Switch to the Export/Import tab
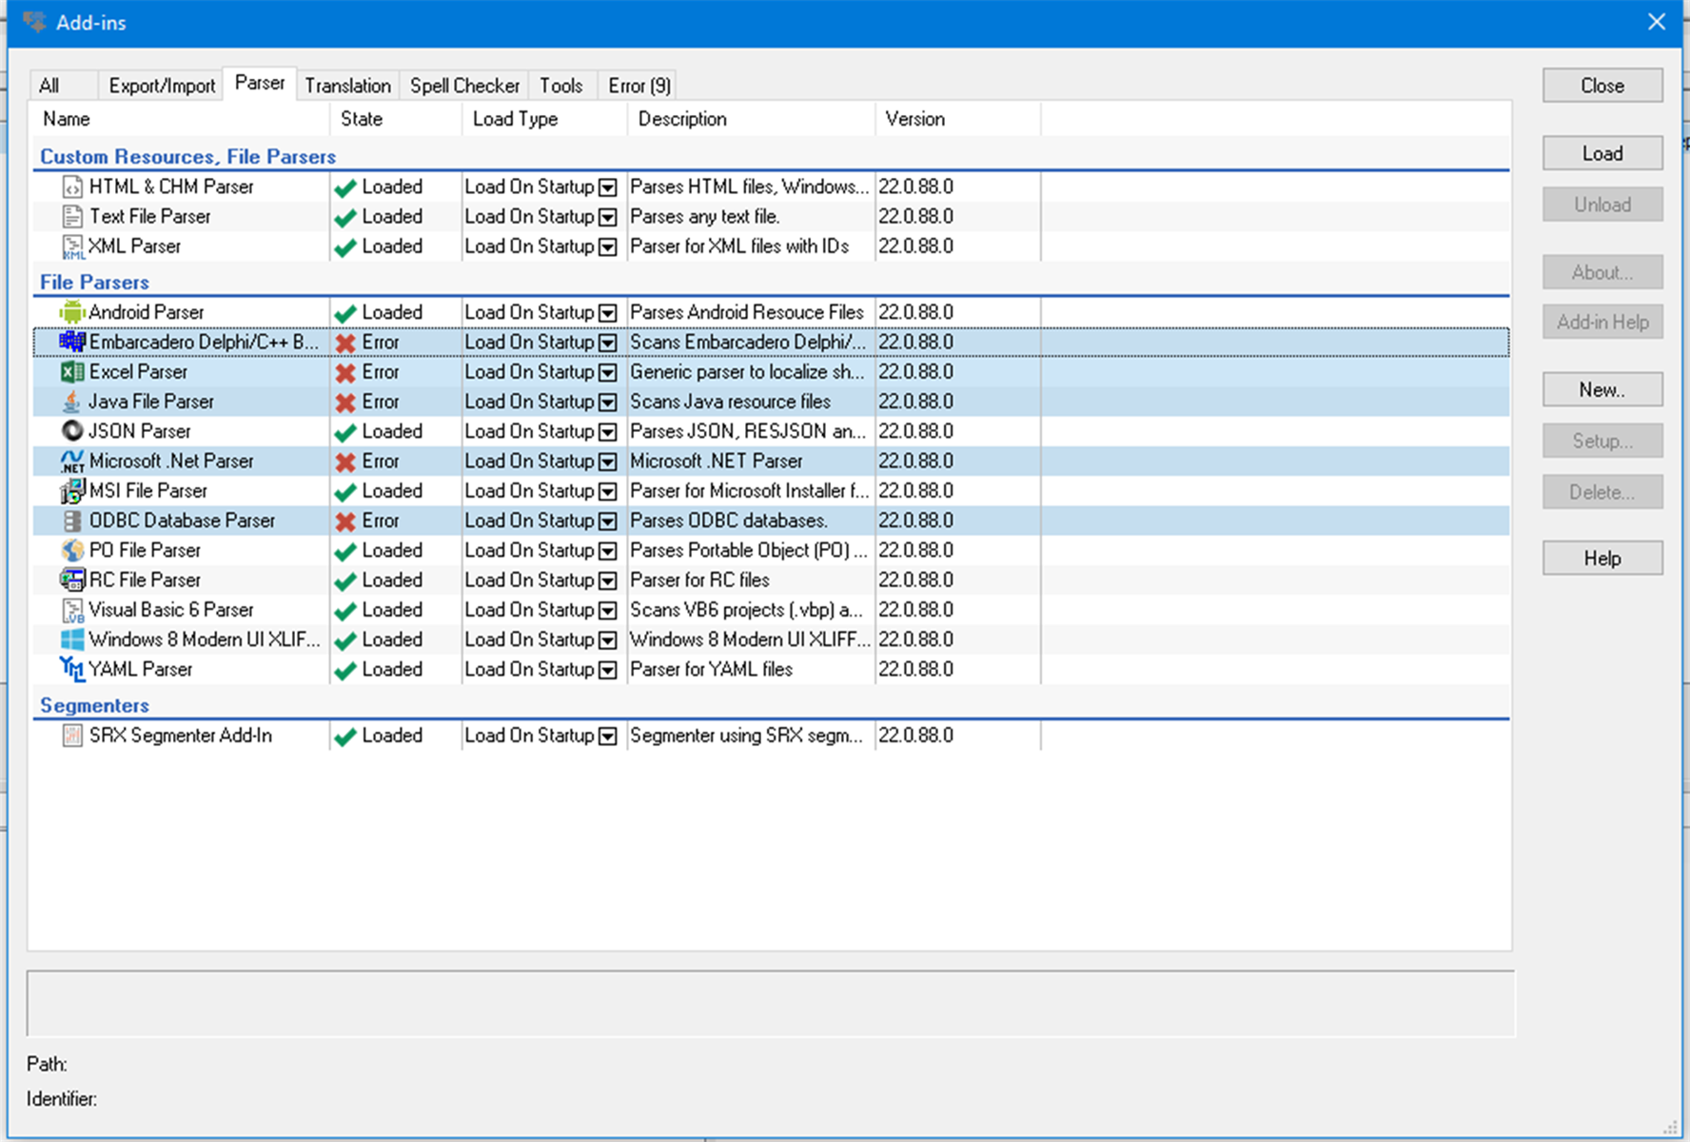The width and height of the screenshot is (1690, 1142). pos(162,86)
